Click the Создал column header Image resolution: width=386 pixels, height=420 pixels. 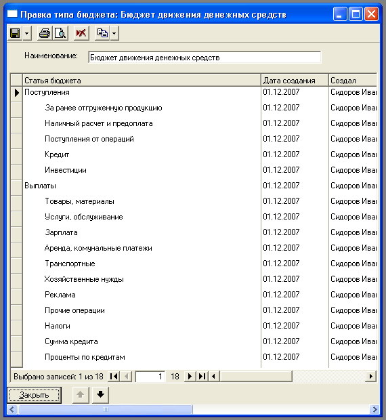pos(353,81)
